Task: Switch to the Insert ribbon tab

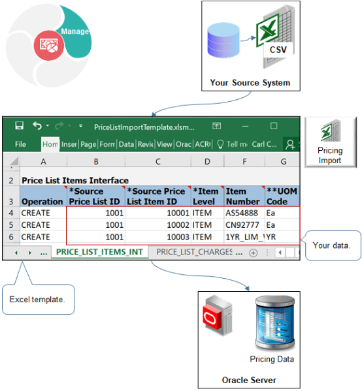Action: tap(69, 144)
